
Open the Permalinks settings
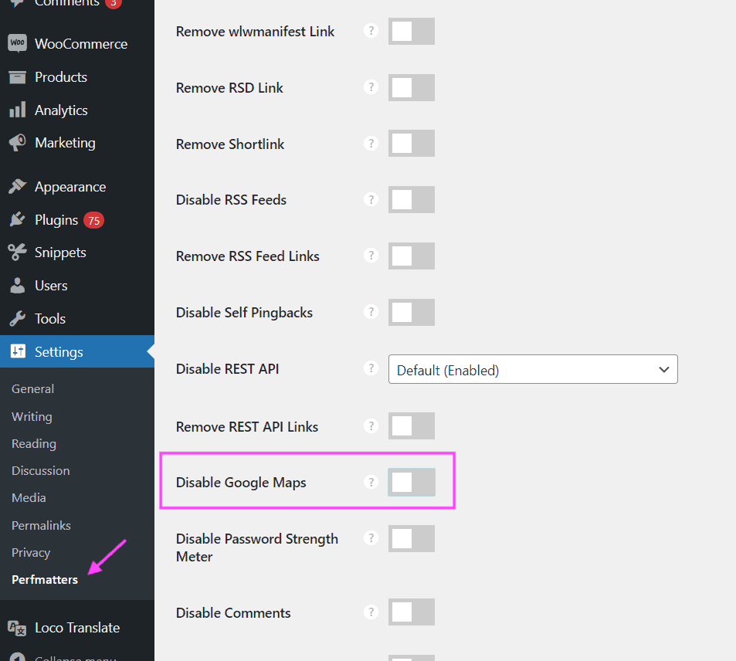tap(40, 525)
